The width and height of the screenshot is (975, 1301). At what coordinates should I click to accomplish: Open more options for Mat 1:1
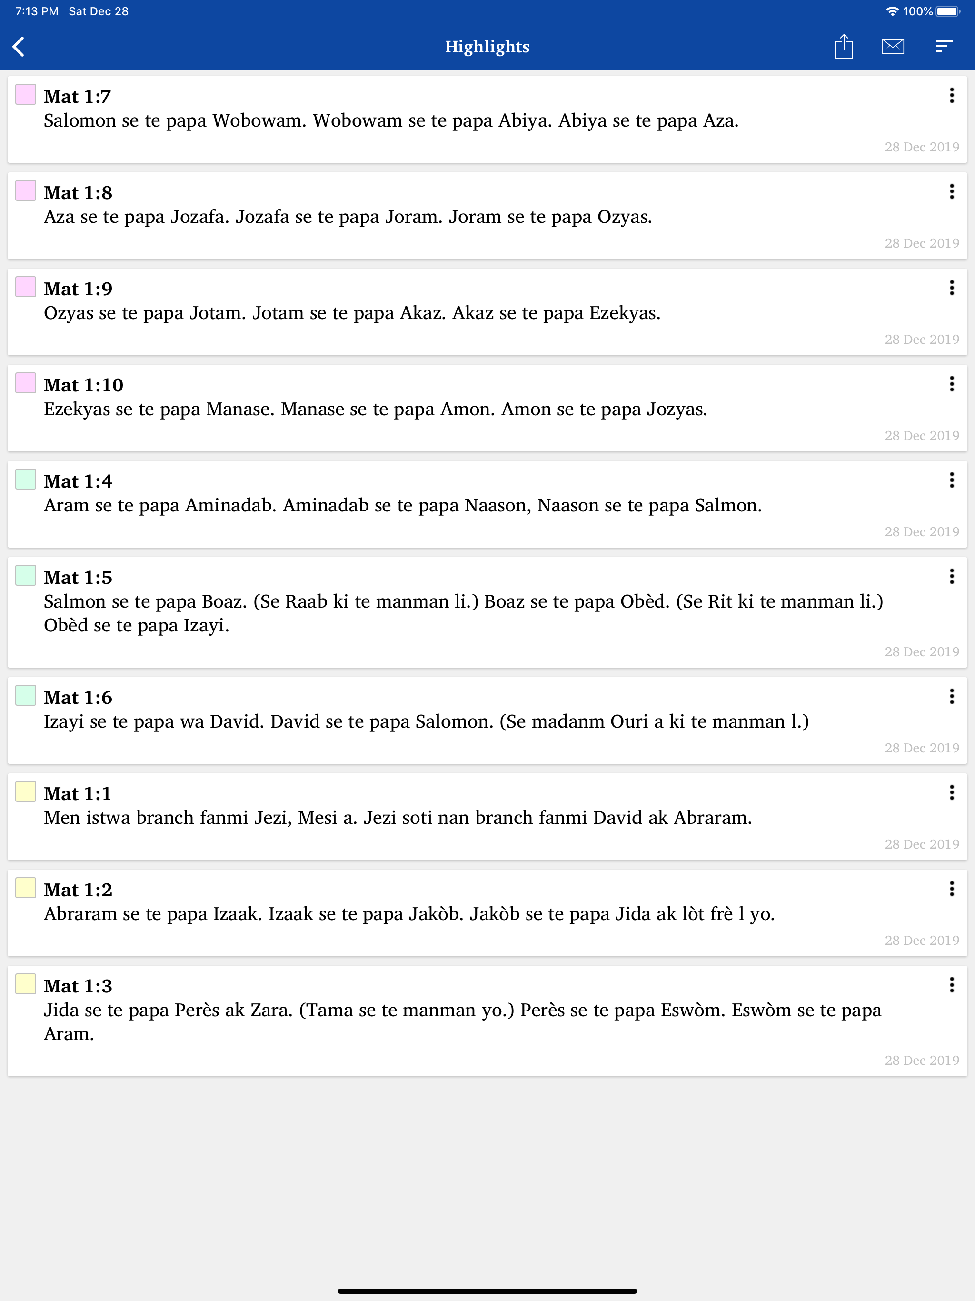pyautogui.click(x=952, y=793)
